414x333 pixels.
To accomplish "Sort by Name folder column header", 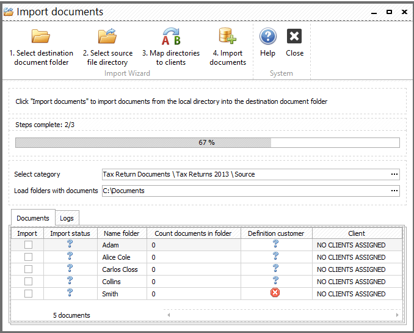I will [122, 233].
